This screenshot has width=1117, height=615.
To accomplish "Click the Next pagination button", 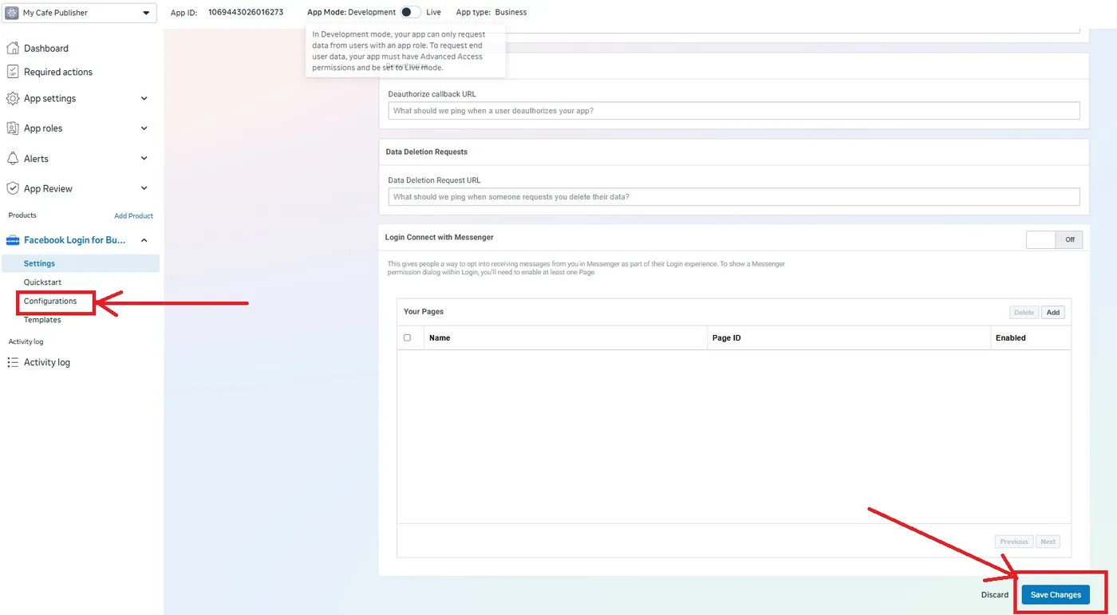I will coord(1048,542).
